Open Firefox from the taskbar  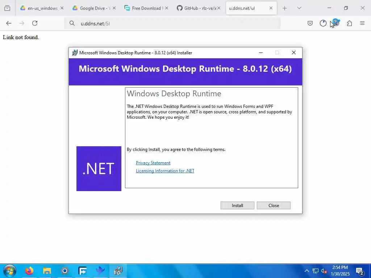pos(29,271)
